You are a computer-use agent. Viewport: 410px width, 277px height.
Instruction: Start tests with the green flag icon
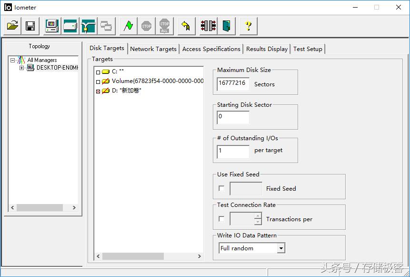tap(128, 26)
